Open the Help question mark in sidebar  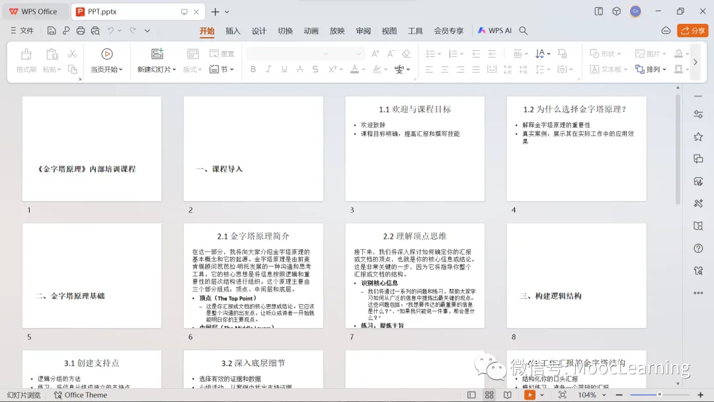pos(698,249)
